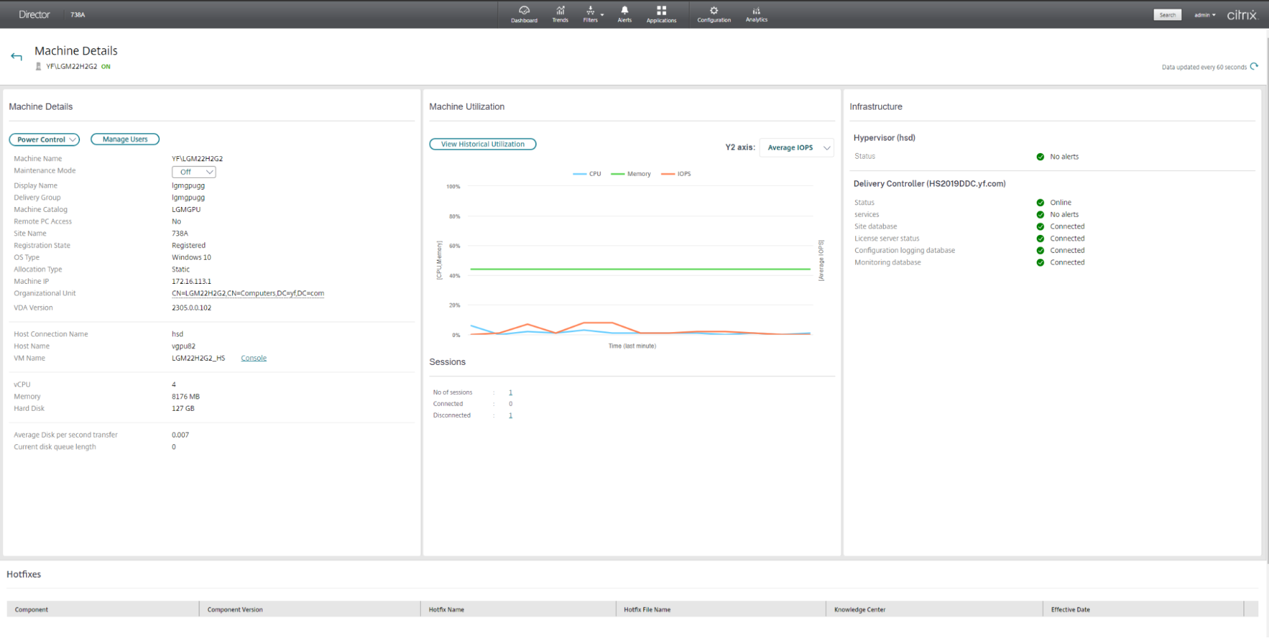Click the No of sessions count link
1269x638 pixels.
510,393
